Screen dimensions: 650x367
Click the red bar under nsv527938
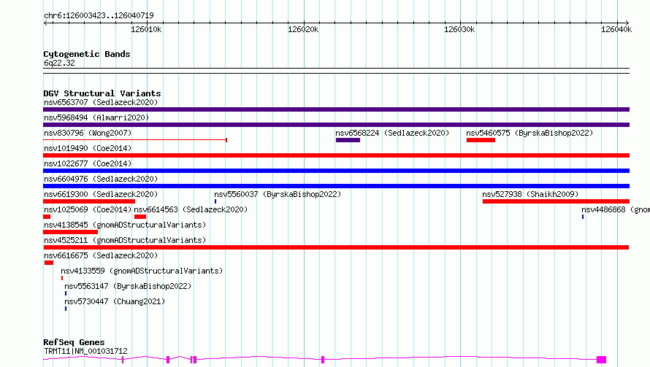(x=556, y=201)
